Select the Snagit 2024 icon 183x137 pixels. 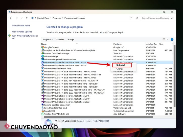(43, 111)
